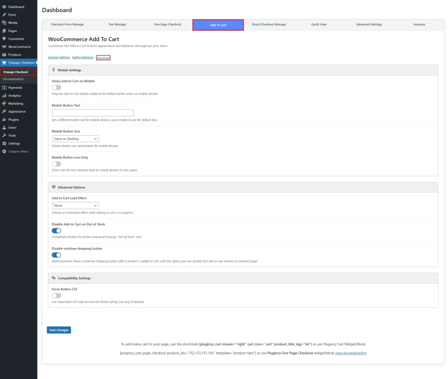Click the Plugins plug icon
448x379 pixels.
pos(4,119)
